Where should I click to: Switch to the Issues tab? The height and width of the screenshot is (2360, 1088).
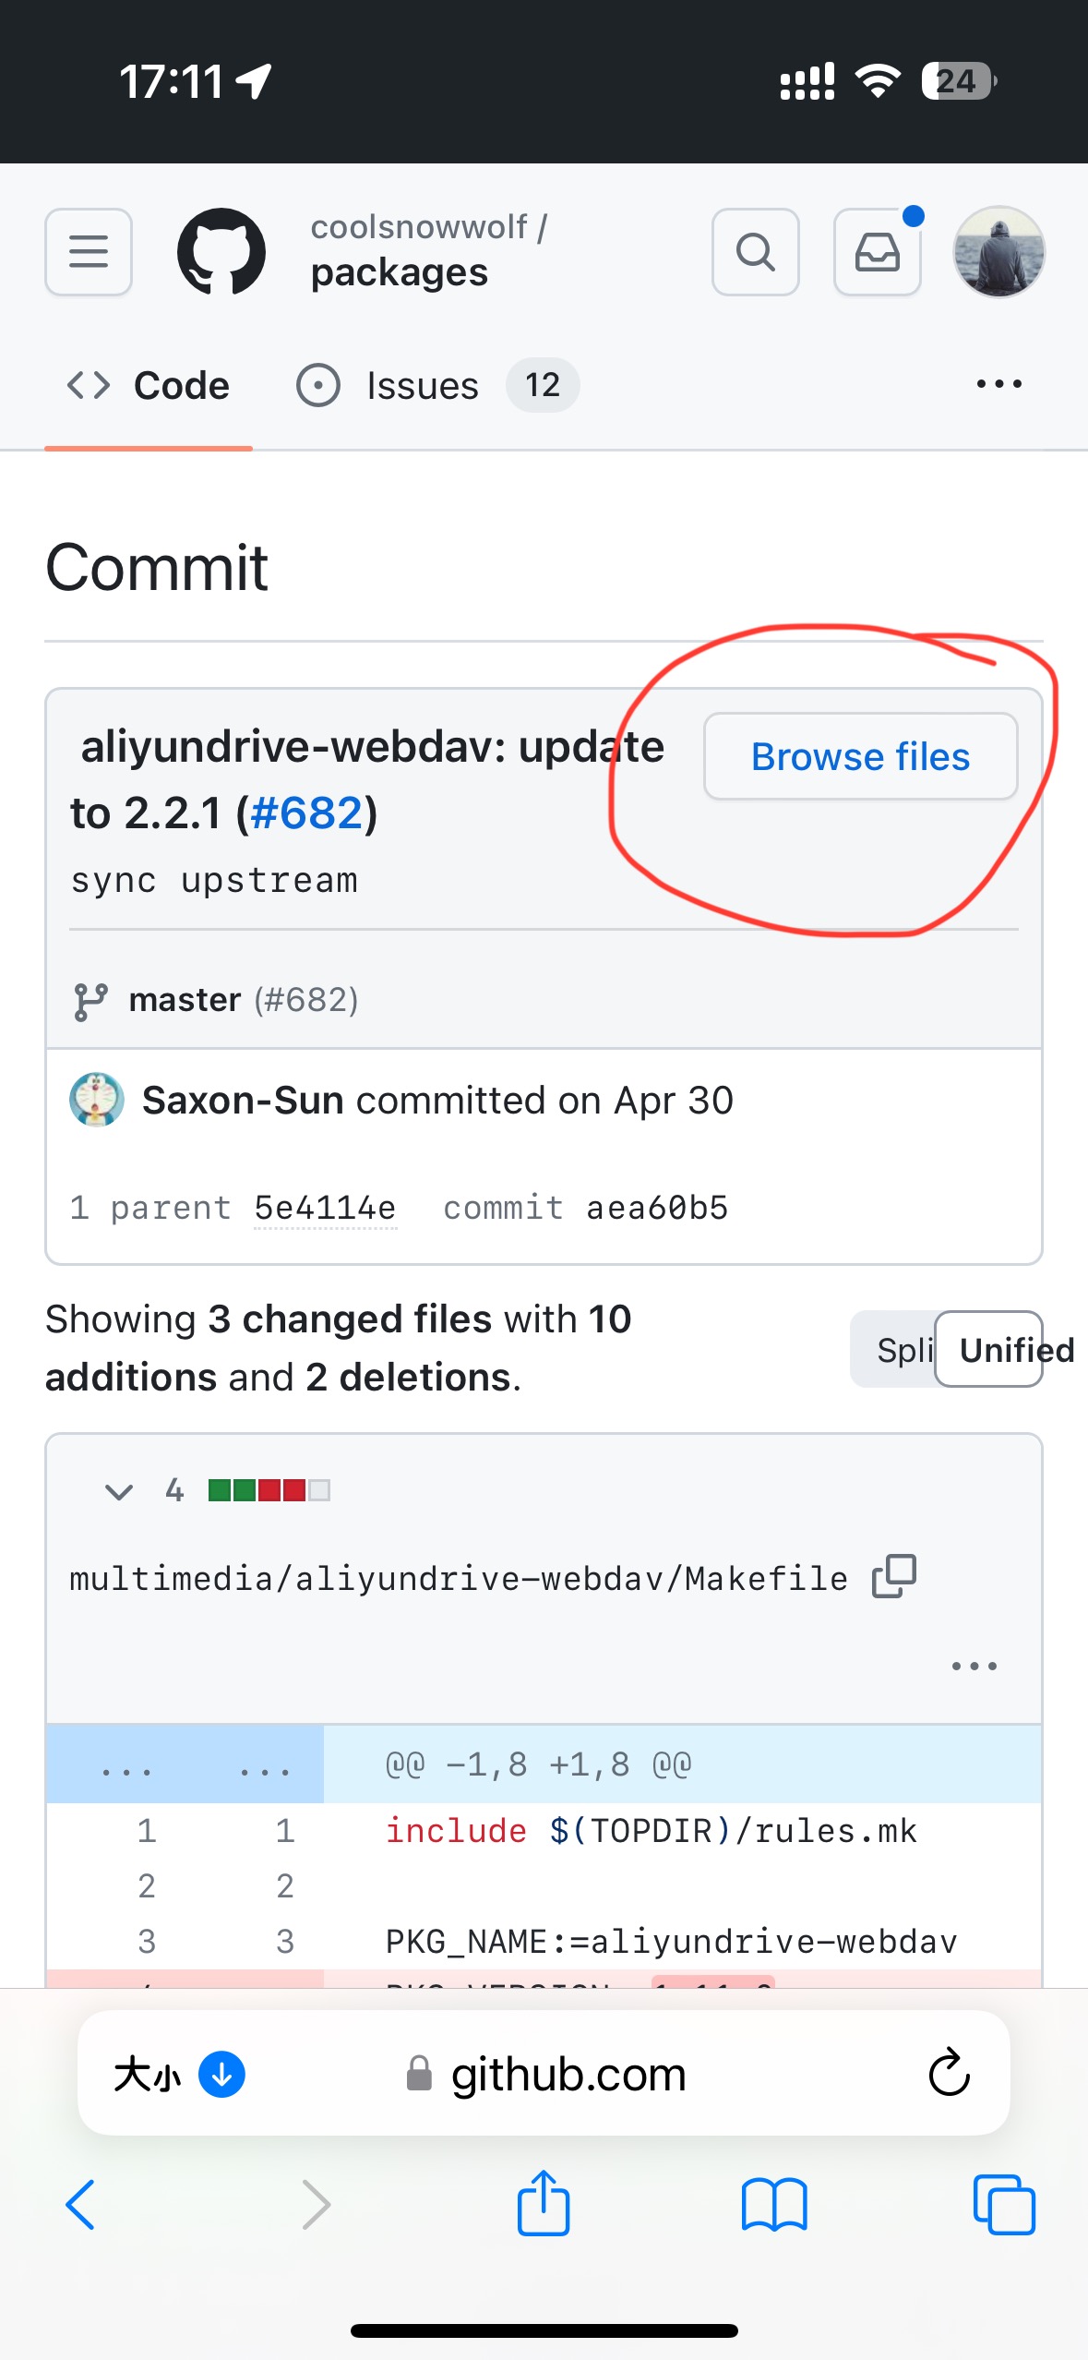pyautogui.click(x=421, y=385)
